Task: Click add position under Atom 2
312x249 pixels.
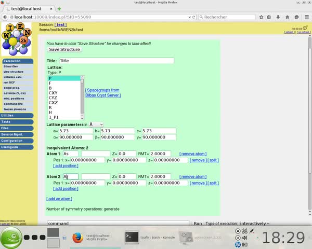Action: click(x=66, y=188)
